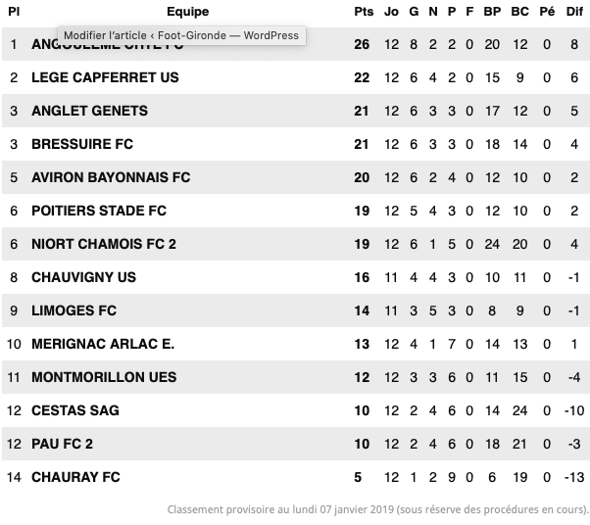Click the Dif column header
590x525 pixels.
pos(574,12)
